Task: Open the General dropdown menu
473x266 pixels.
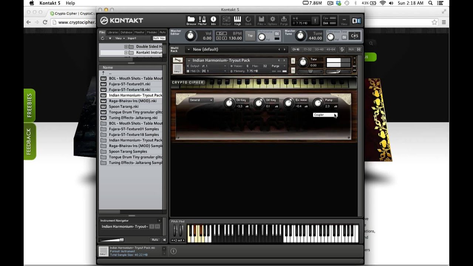Action: point(201,100)
